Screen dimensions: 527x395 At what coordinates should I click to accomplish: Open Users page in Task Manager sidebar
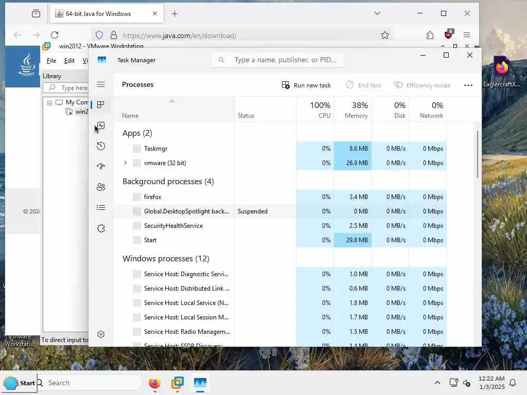coord(101,187)
